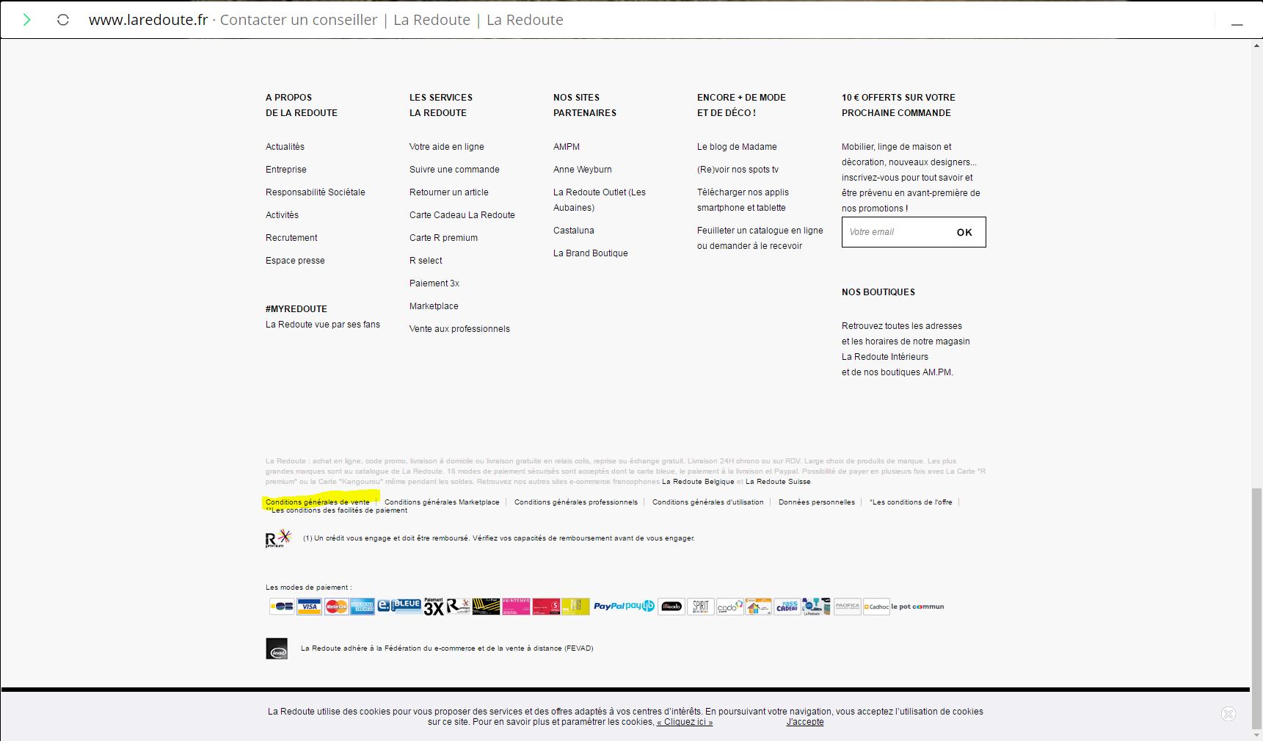Click the Pass Cadeau payment icon
The width and height of the screenshot is (1263, 741).
(x=787, y=607)
